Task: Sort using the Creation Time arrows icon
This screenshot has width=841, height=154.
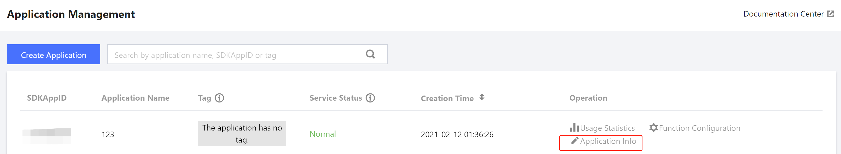Action: tap(482, 97)
